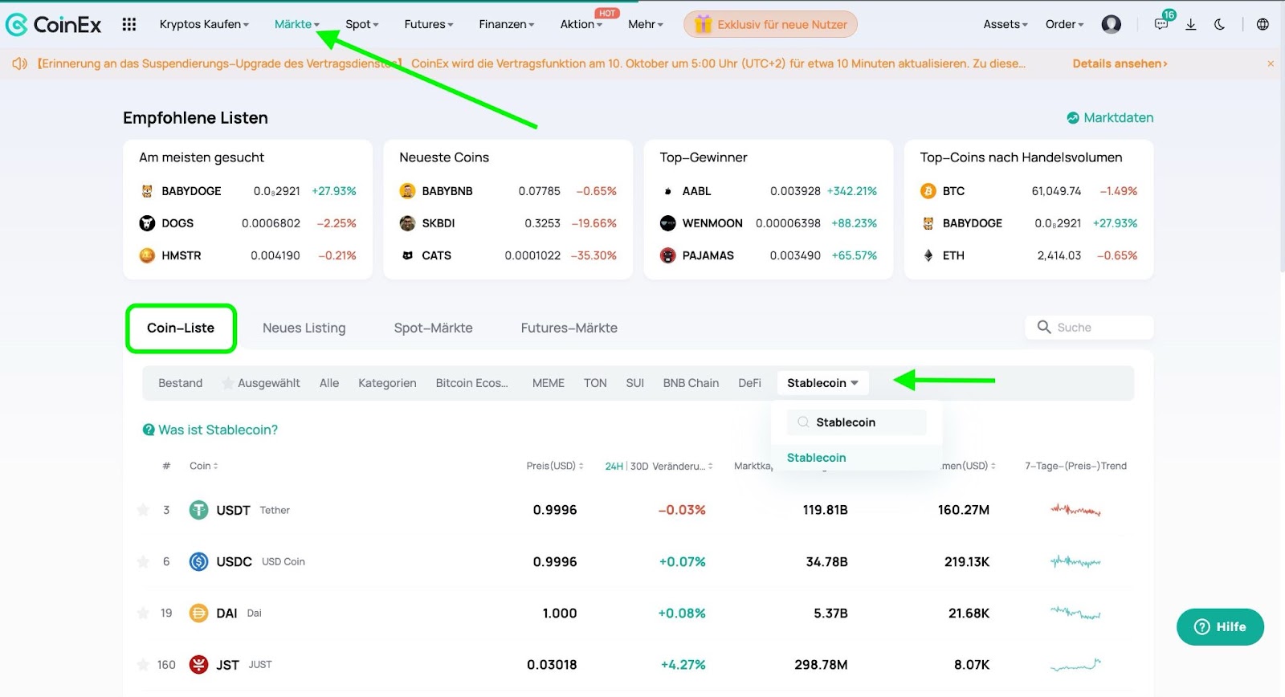Expand the Finanzen menu
The image size is (1285, 697).
pos(507,25)
